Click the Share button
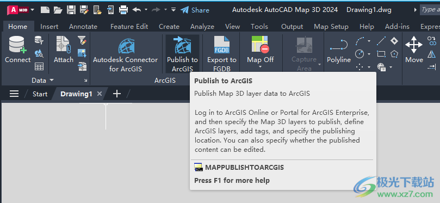This screenshot has height=203, width=440. 195,10
